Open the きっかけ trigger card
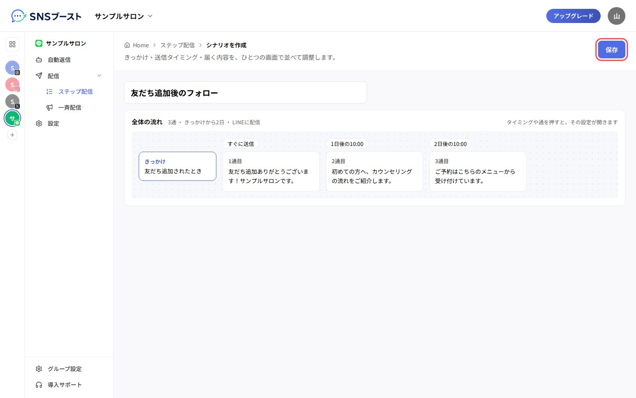 pyautogui.click(x=178, y=166)
